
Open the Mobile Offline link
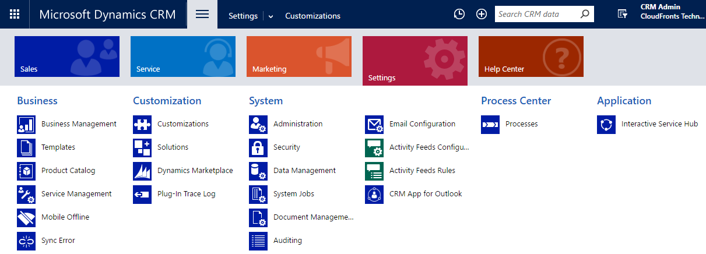tap(65, 217)
